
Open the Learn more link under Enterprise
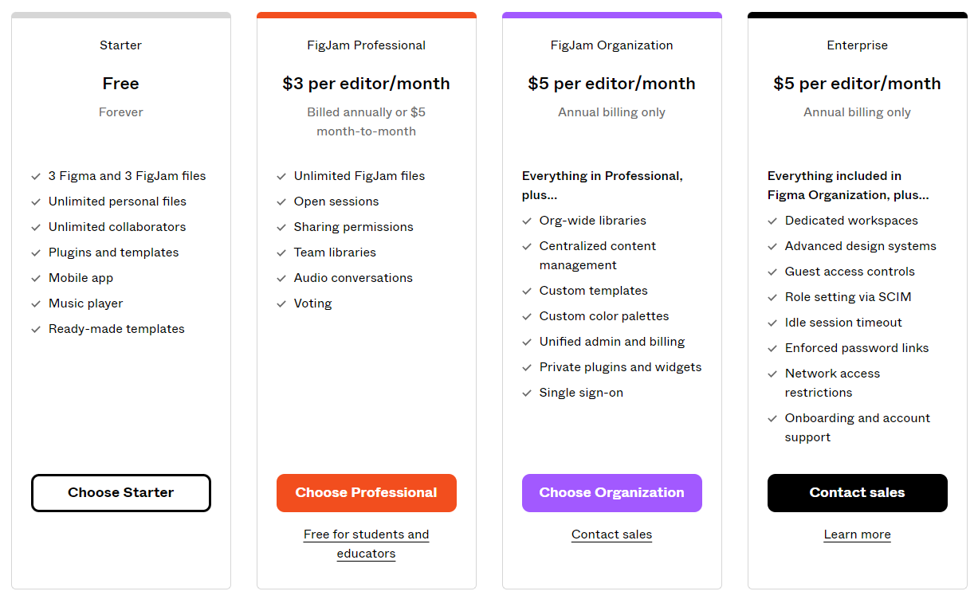coord(857,534)
